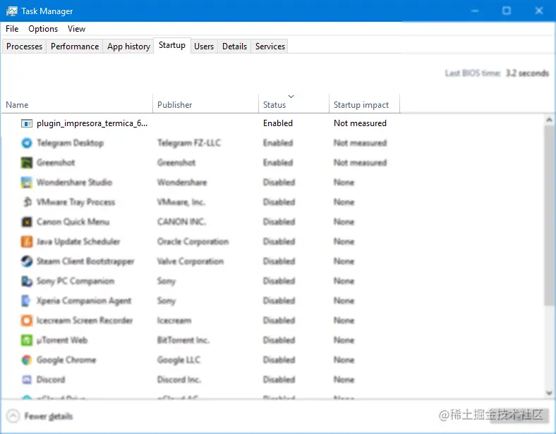This screenshot has width=556, height=434.
Task: Switch to the Performance tab
Action: click(x=75, y=46)
